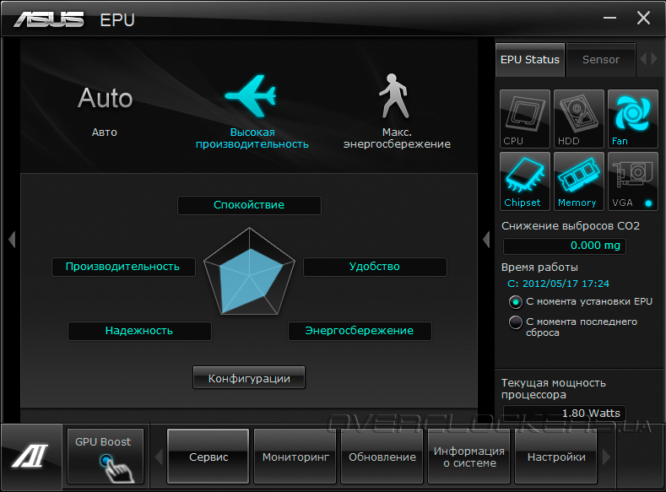This screenshot has width=666, height=492.
Task: Click the Memory status icon
Action: [x=578, y=181]
